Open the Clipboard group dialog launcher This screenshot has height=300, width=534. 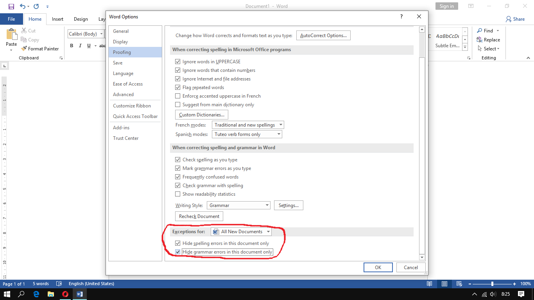click(61, 58)
